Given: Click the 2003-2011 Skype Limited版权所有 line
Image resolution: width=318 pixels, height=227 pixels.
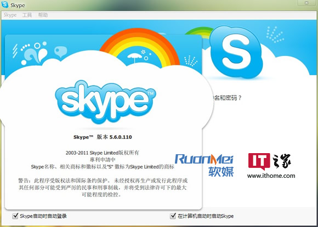Looking at the screenshot, I should tap(102, 153).
